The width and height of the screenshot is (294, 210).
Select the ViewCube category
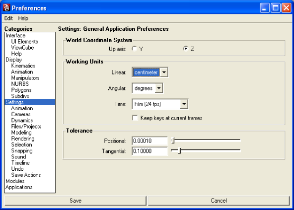point(22,48)
